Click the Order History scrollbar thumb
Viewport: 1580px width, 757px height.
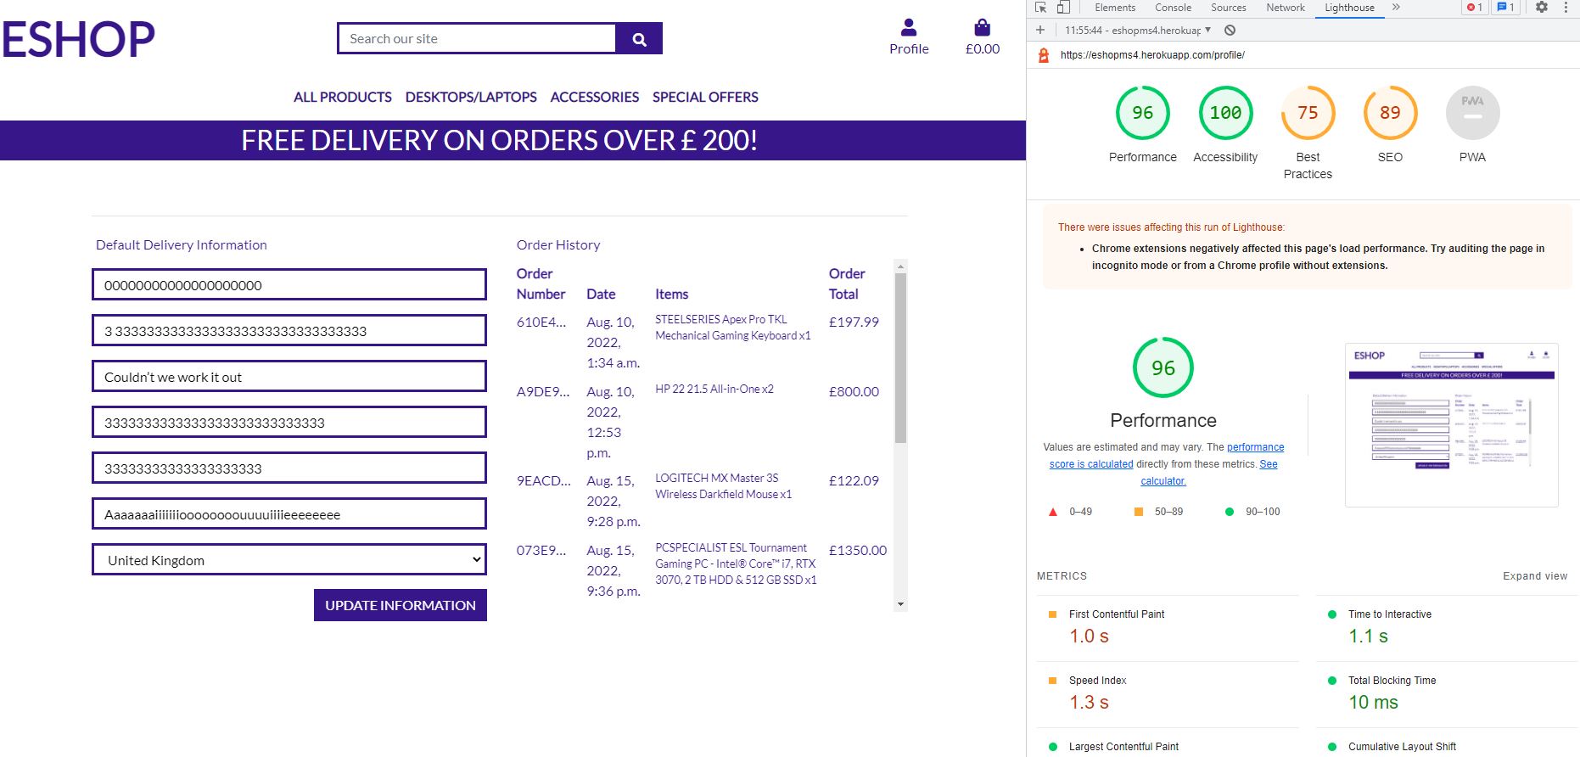(x=900, y=356)
